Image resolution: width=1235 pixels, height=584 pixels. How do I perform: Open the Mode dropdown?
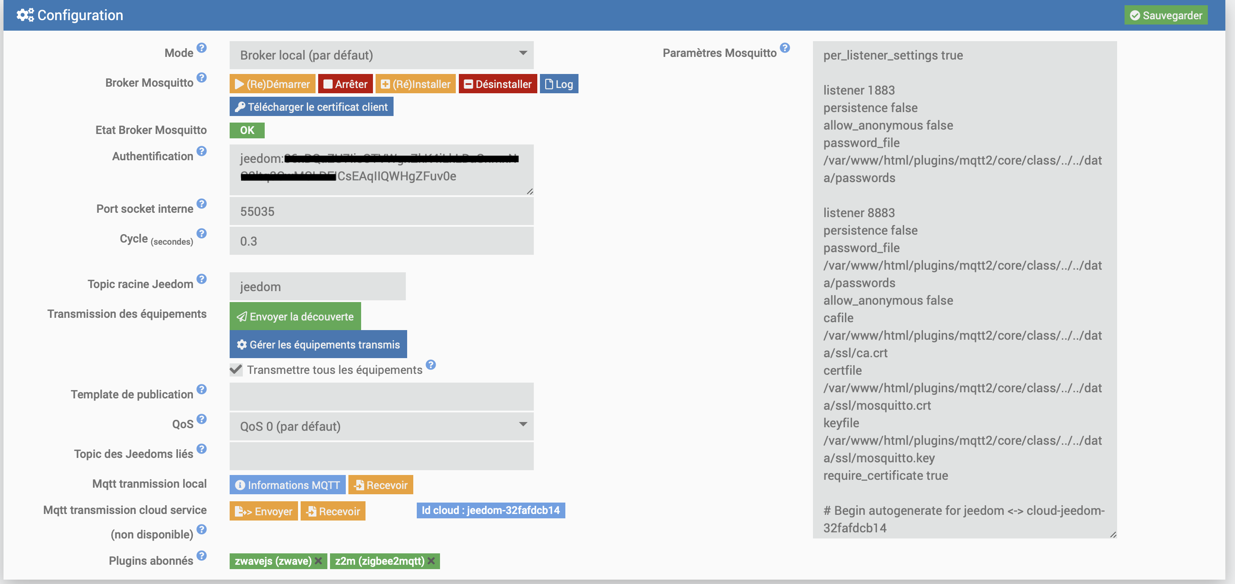point(381,55)
